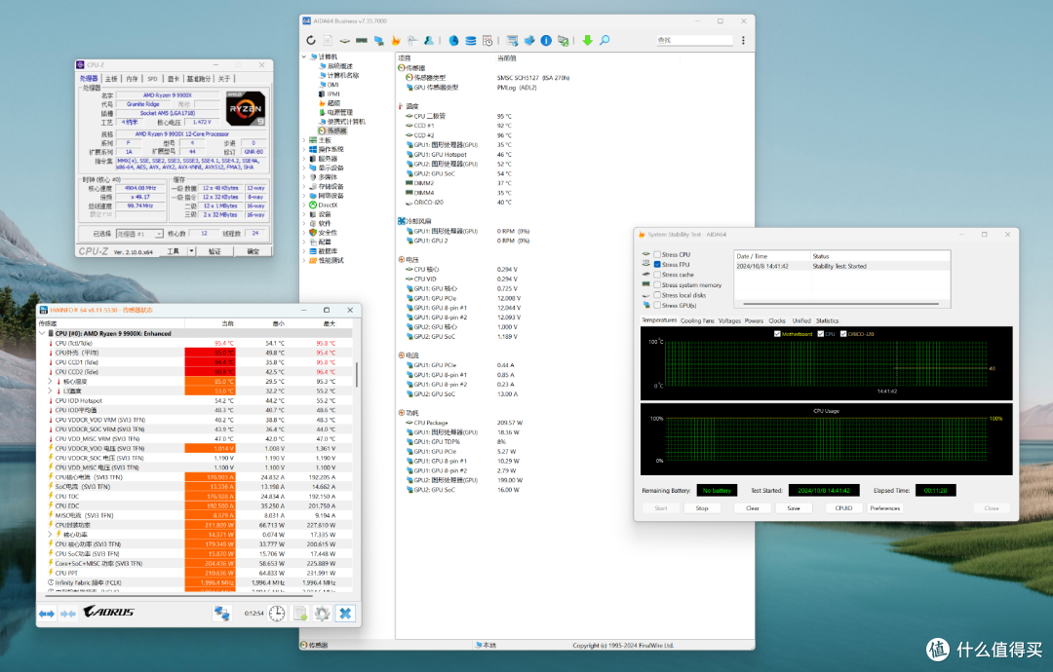The height and width of the screenshot is (672, 1053).
Task: Switch to the Voltages tab
Action: pos(729,320)
